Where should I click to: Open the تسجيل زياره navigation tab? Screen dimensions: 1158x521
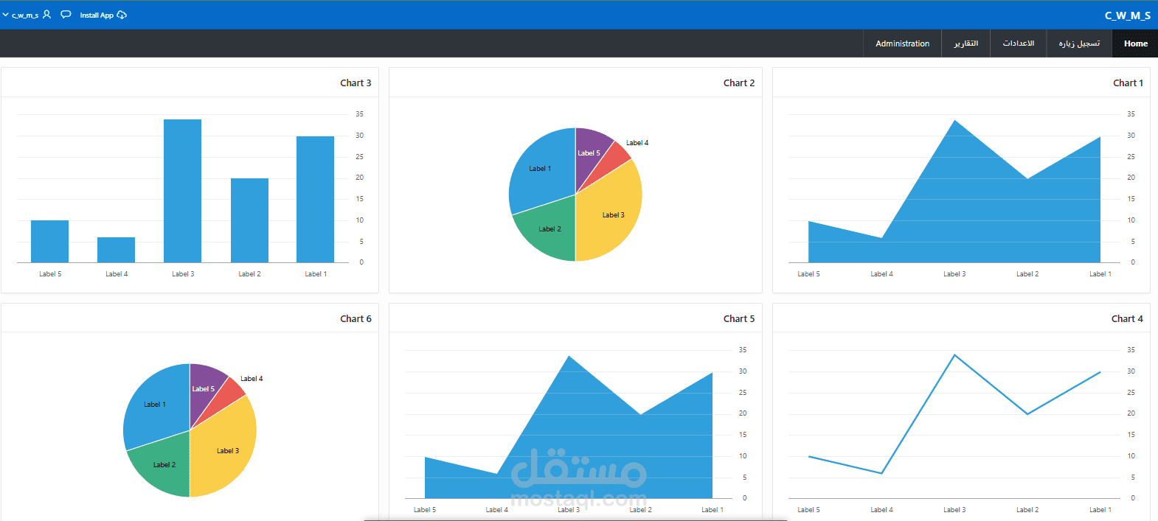[x=1079, y=43]
